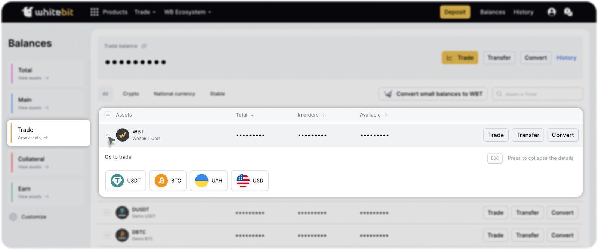Switch to the Stable filter tab
Image resolution: width=598 pixels, height=250 pixels.
point(217,94)
